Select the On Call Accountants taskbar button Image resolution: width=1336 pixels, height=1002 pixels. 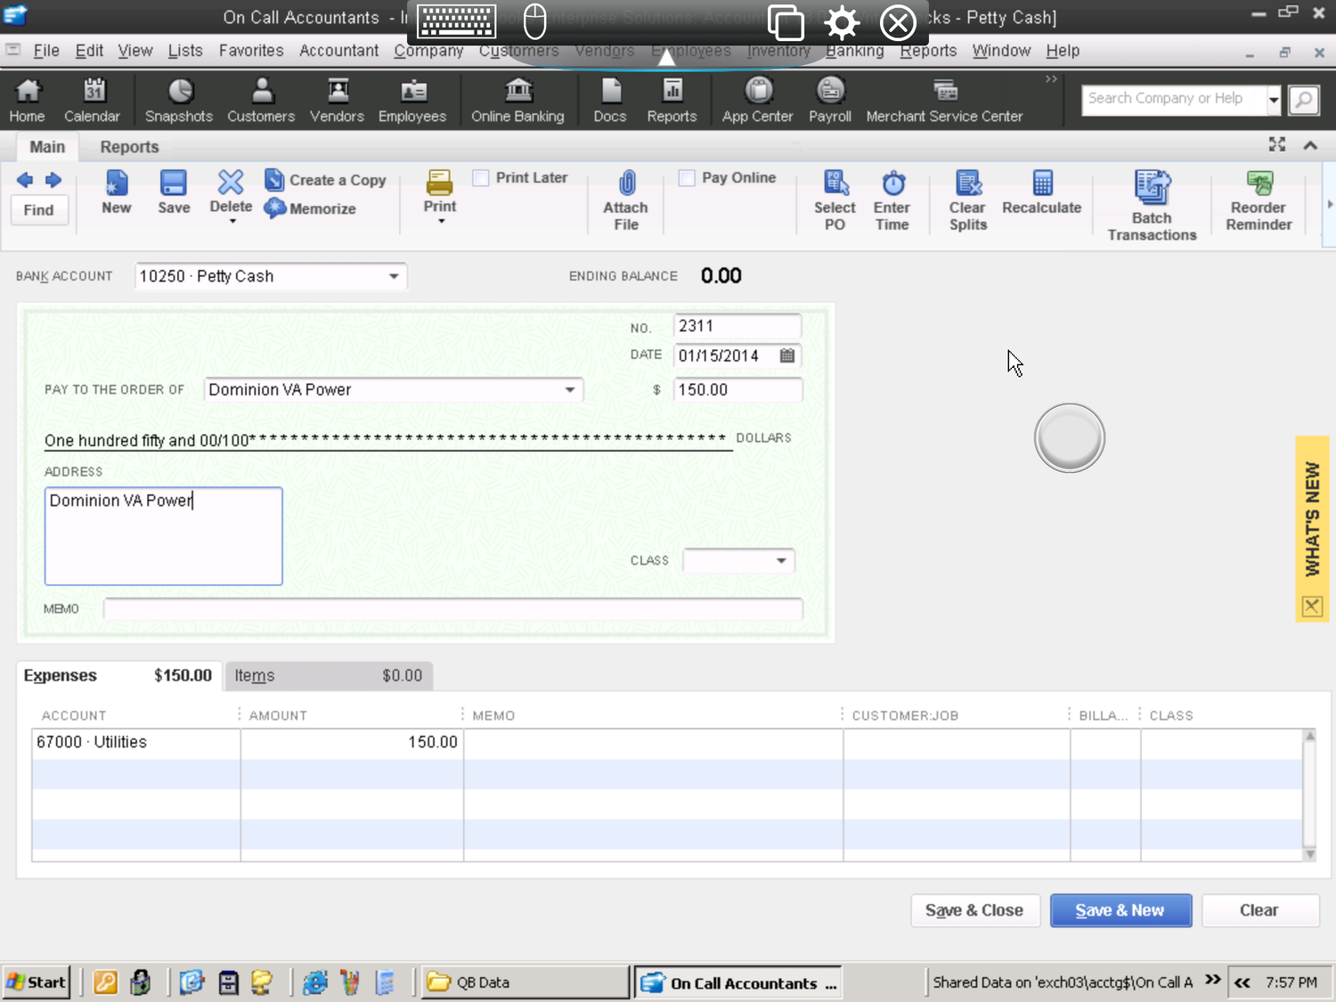[738, 982]
